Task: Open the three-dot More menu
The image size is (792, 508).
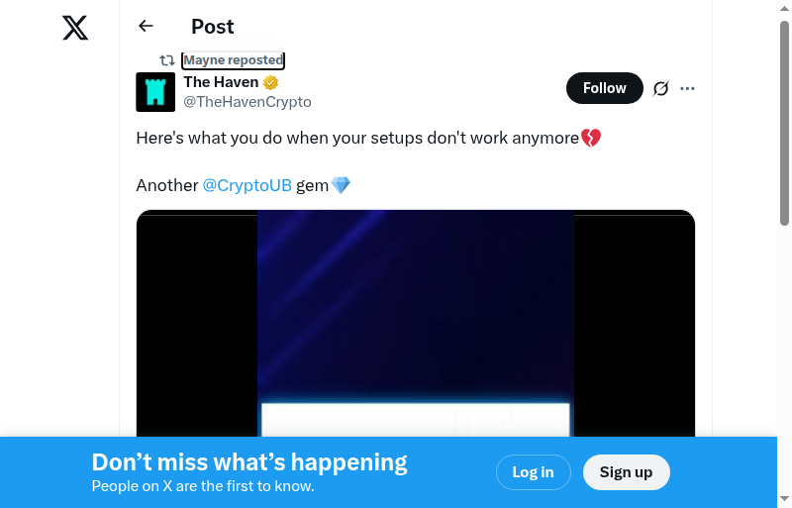Action: (688, 88)
